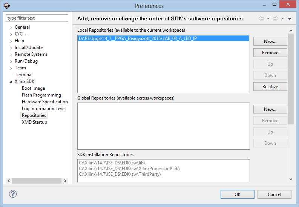This screenshot has width=299, height=207.
Task: Click the SDK application icon in title bar
Action: (x=7, y=6)
